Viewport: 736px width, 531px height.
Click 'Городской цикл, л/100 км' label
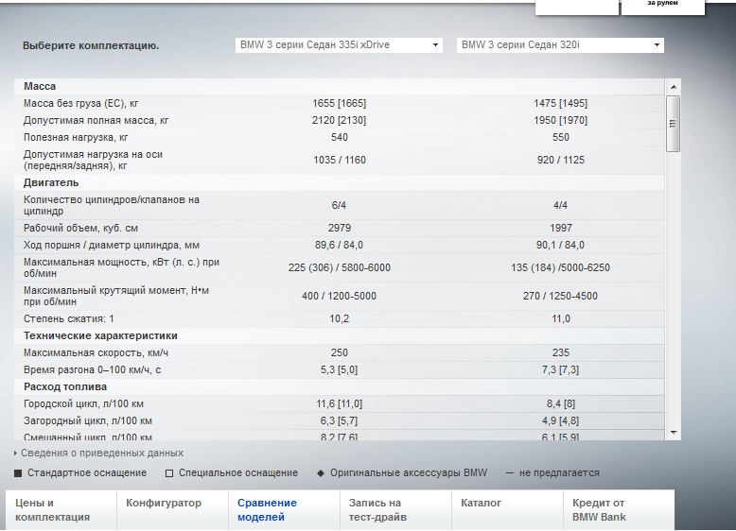point(83,404)
